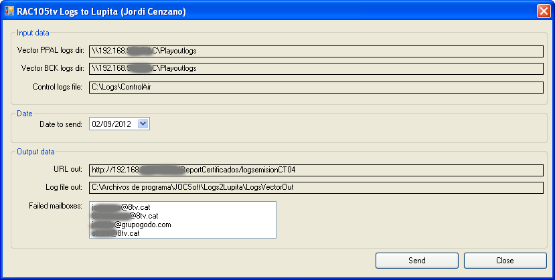Screen dimensions: 555x280
Task: Focus the Control logs file field
Action: (315, 87)
